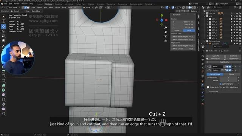Select the Spin tool in left toolbar

tap(3, 90)
